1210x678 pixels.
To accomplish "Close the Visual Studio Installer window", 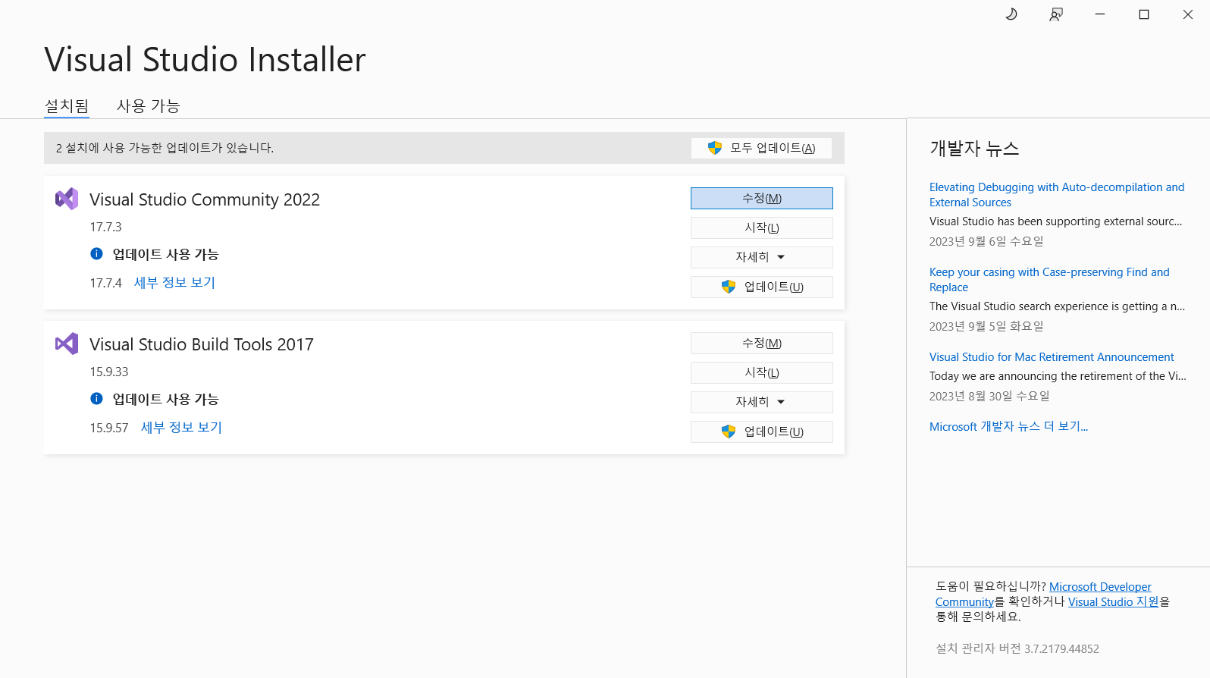I will 1187,14.
